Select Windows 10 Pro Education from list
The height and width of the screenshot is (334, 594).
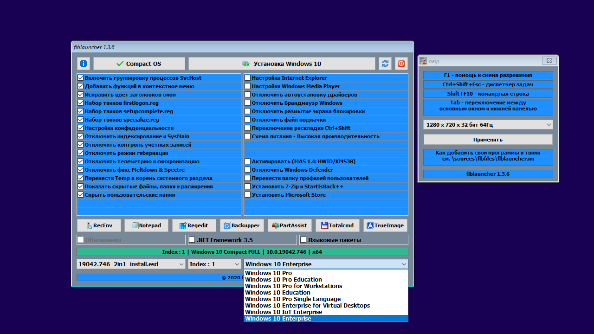[283, 280]
